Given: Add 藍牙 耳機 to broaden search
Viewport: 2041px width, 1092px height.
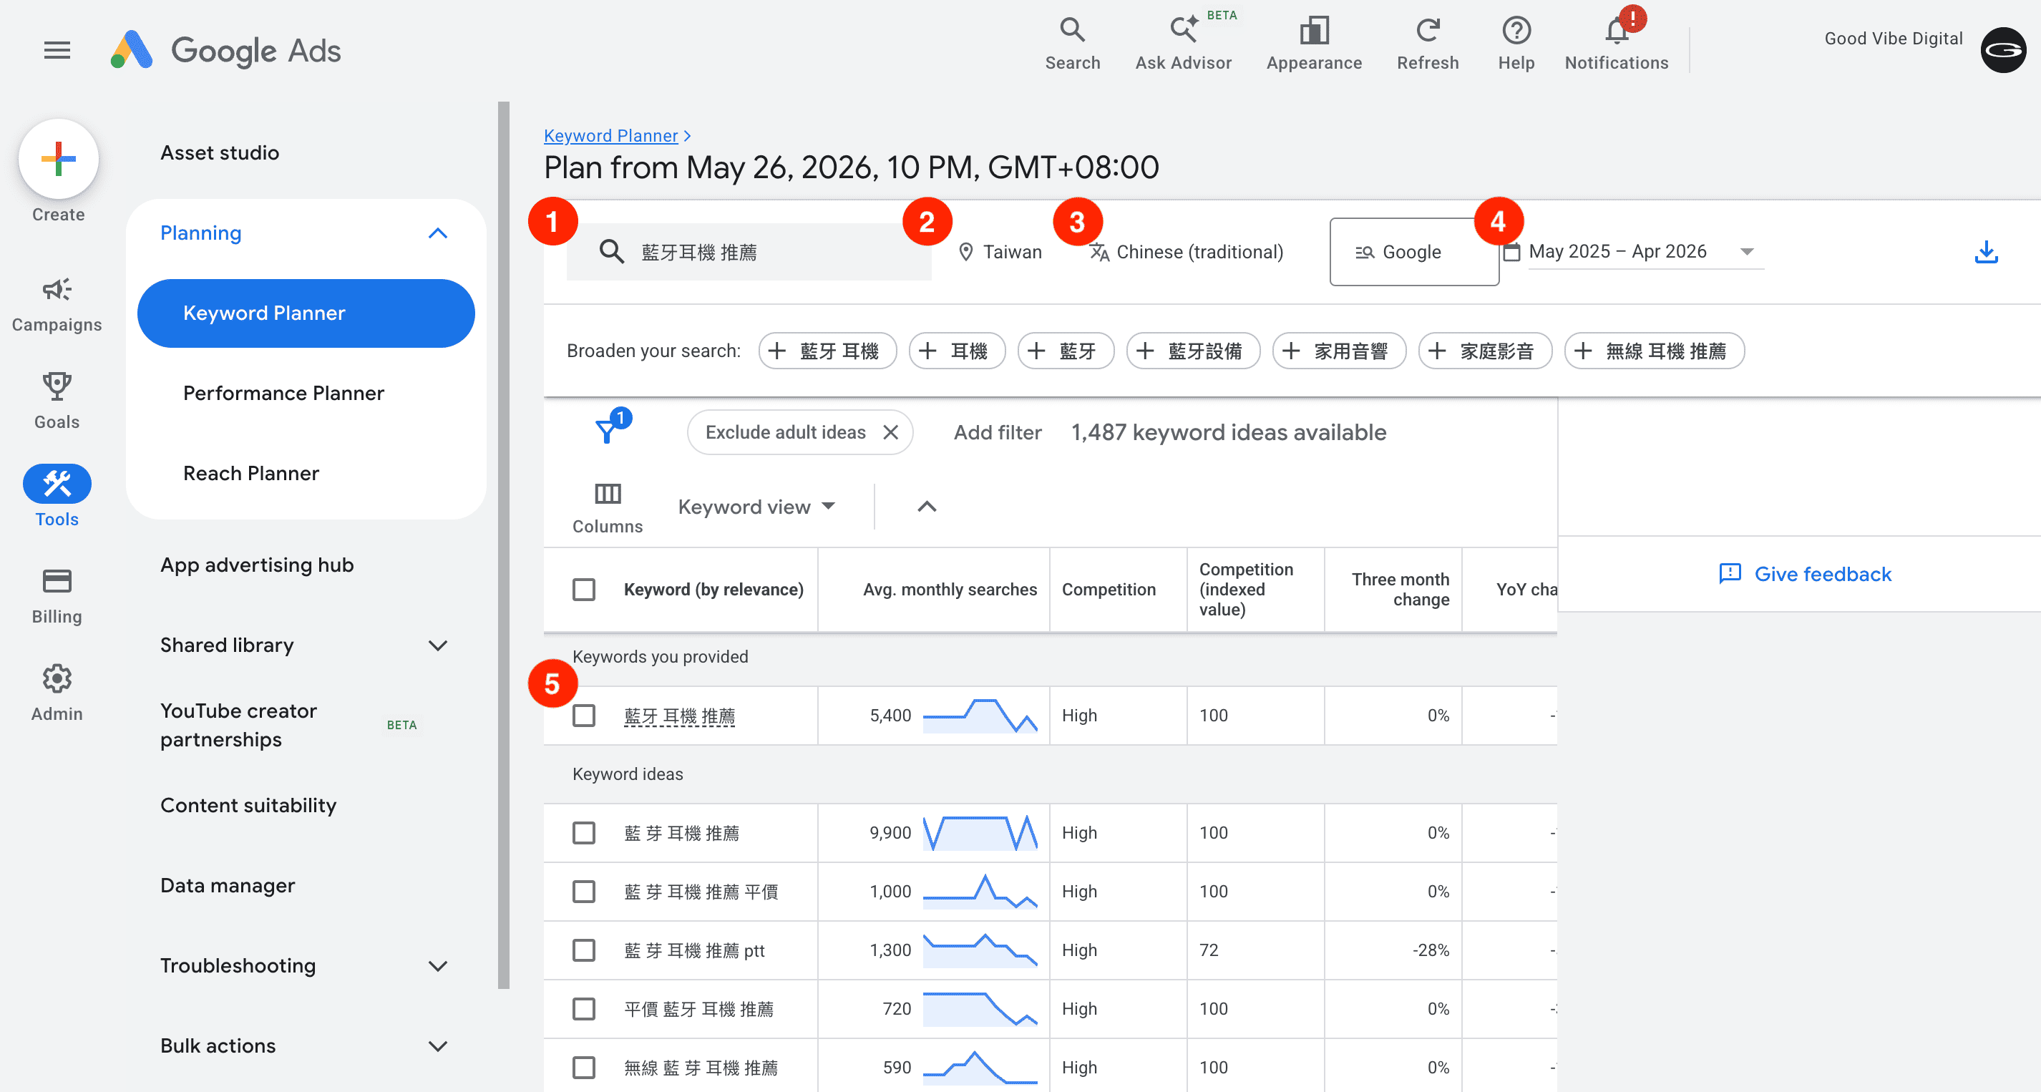Looking at the screenshot, I should tap(827, 350).
